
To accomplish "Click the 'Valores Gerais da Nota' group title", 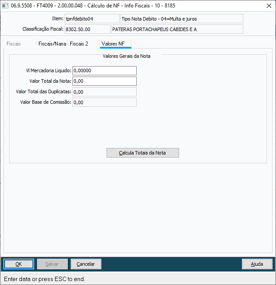I will (127, 56).
